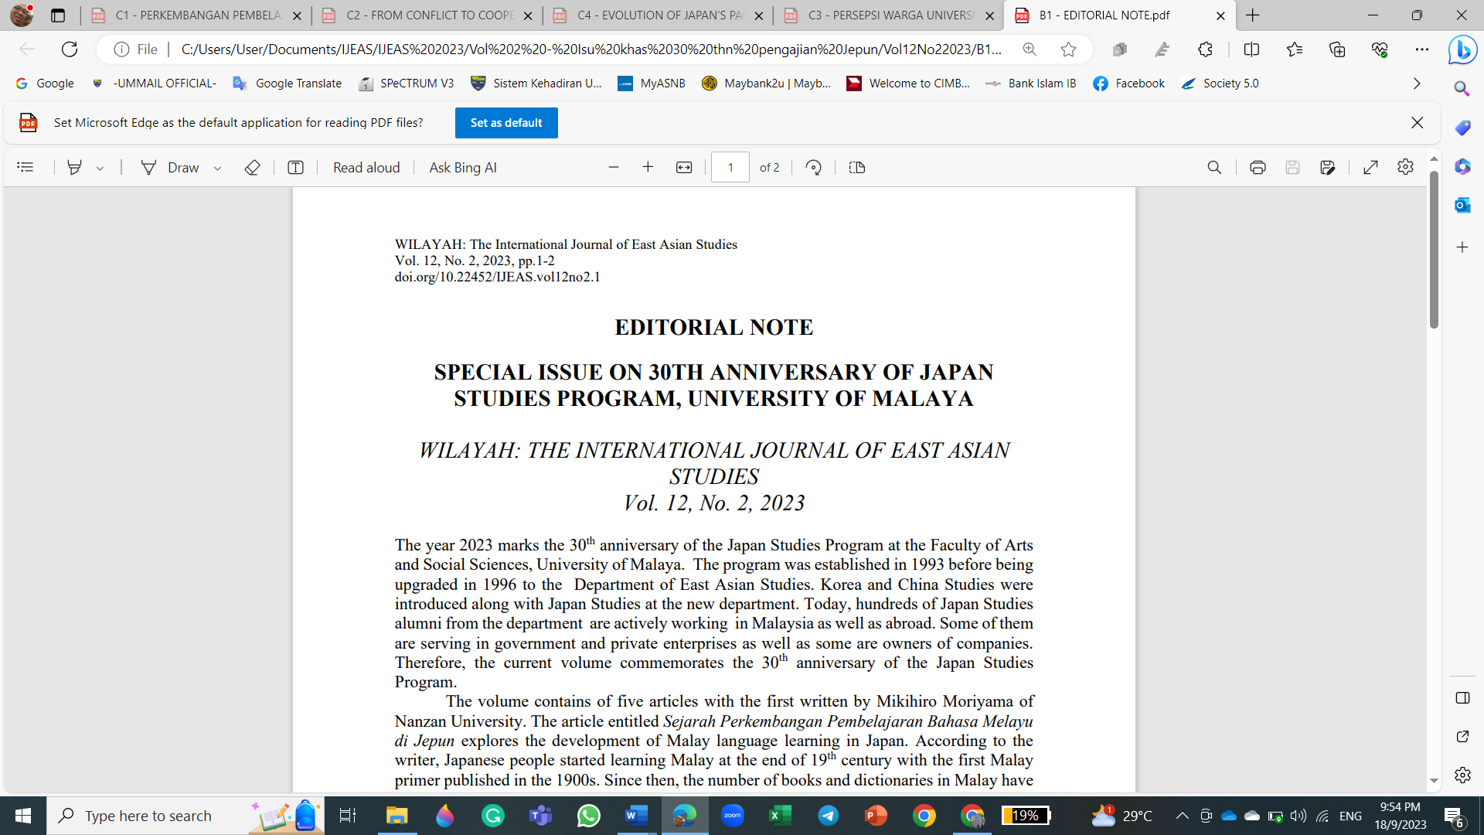This screenshot has width=1484, height=835.
Task: Expand the Highlight color dropdown arrow
Action: tap(100, 168)
